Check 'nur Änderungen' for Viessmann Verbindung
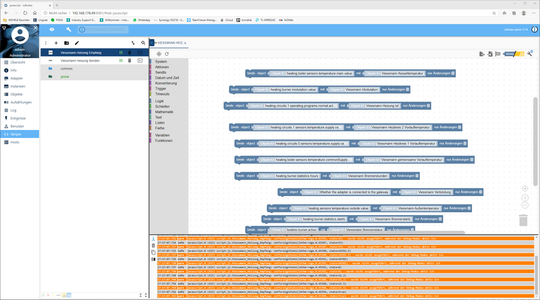540x300 pixels. (481, 192)
